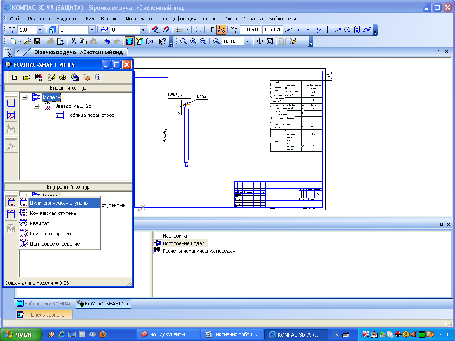This screenshot has width=455, height=341.
Task: Click the Y coordinate field 165.67
Action: (x=272, y=30)
